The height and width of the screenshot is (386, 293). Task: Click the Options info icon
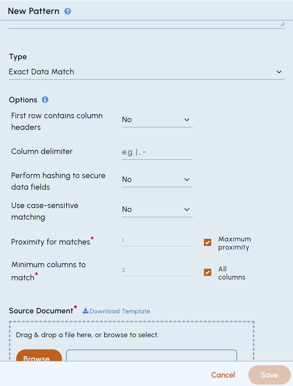pyautogui.click(x=45, y=100)
